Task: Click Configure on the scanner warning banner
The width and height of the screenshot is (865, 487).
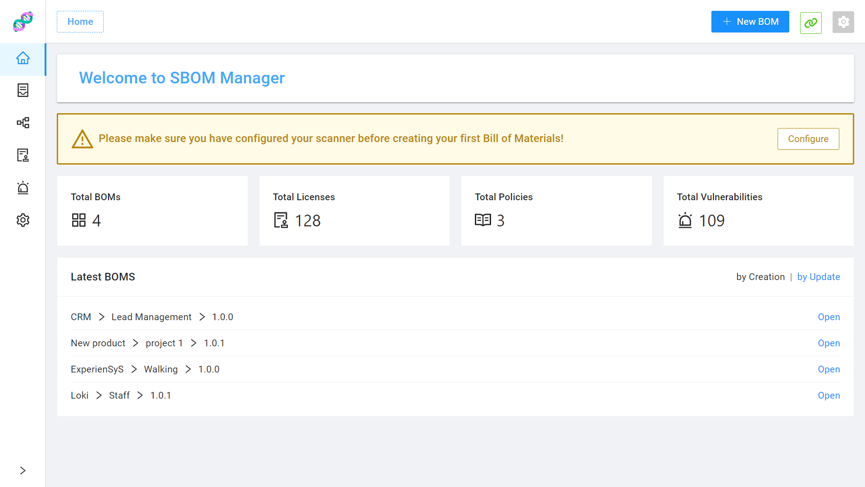Action: [x=808, y=138]
